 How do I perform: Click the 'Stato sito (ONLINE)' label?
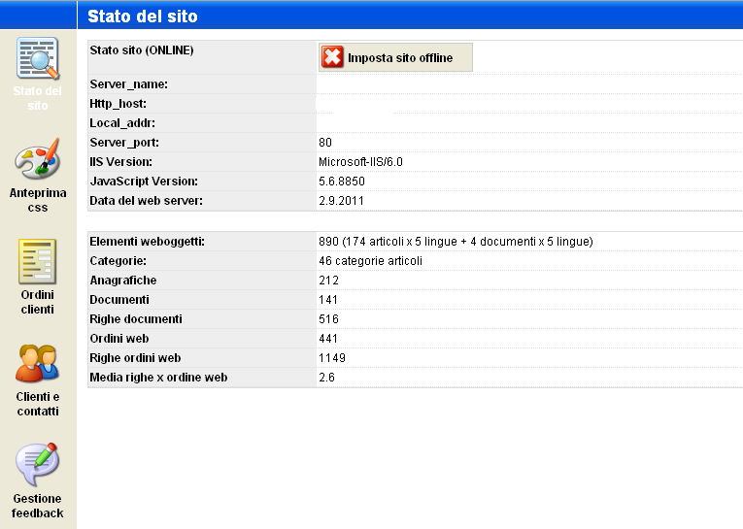click(x=142, y=50)
